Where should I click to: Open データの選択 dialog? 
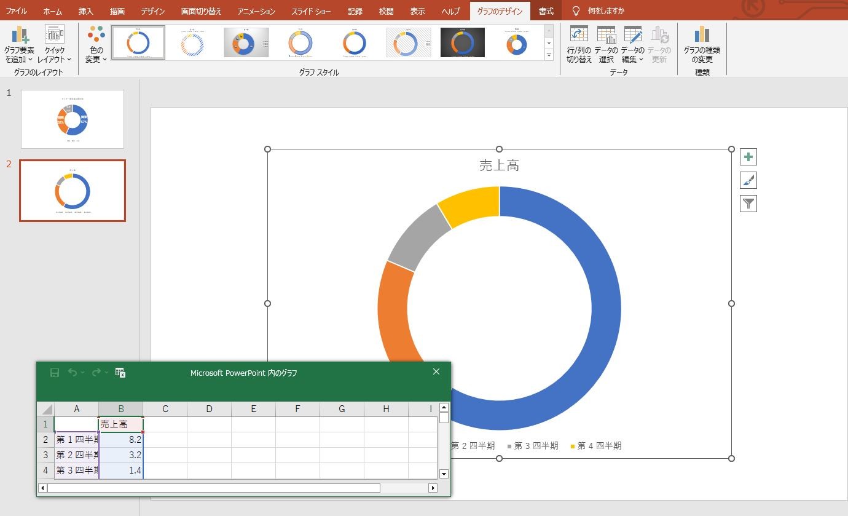click(x=606, y=44)
